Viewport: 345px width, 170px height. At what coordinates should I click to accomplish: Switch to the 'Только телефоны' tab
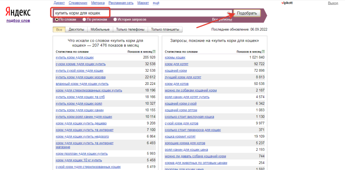(130, 30)
